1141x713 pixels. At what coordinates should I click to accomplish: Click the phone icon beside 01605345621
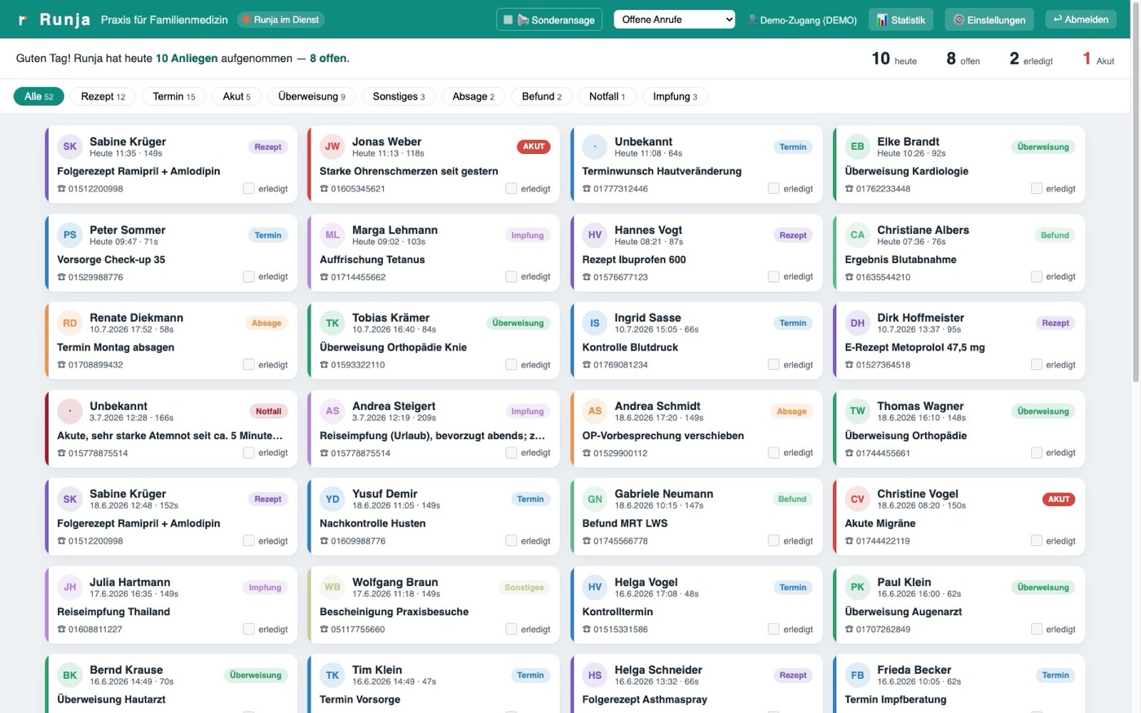pos(324,189)
